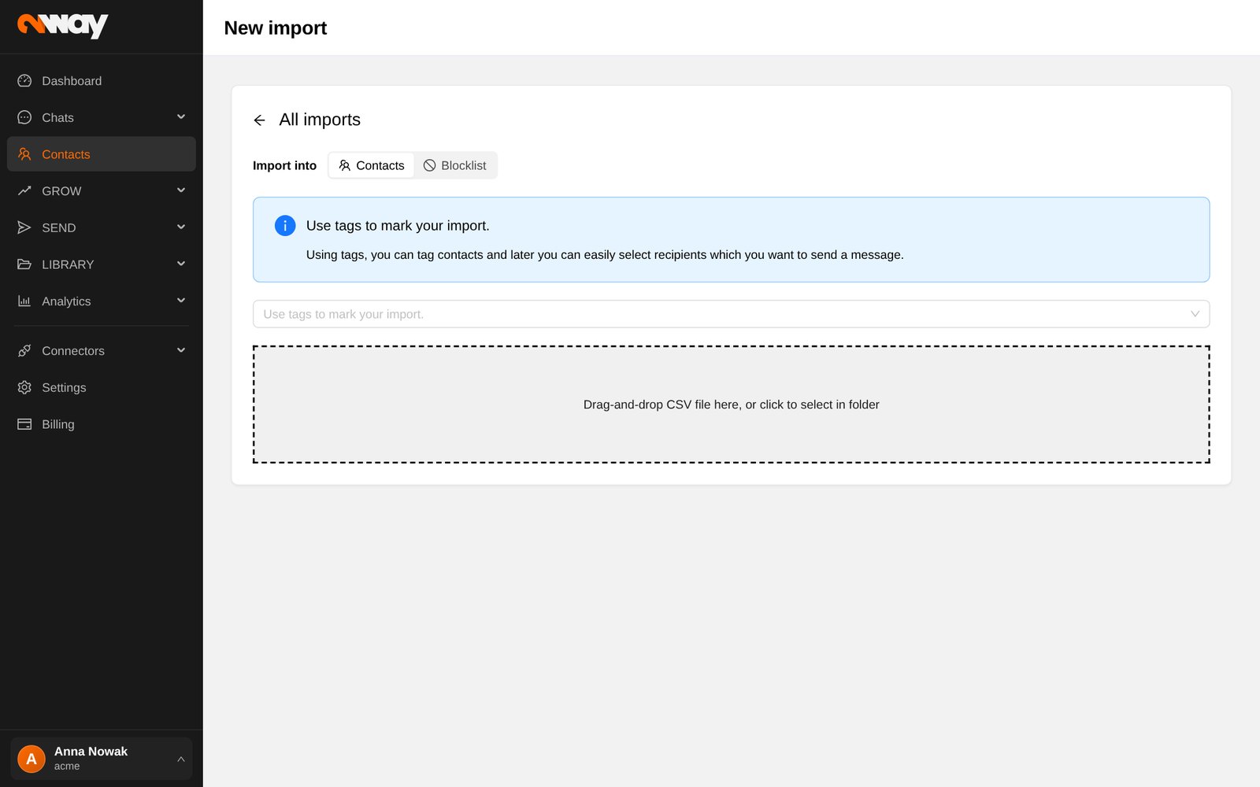Screen dimensions: 1260x787
Task: Click the CSV drag-and-drop upload area
Action: pyautogui.click(x=731, y=405)
